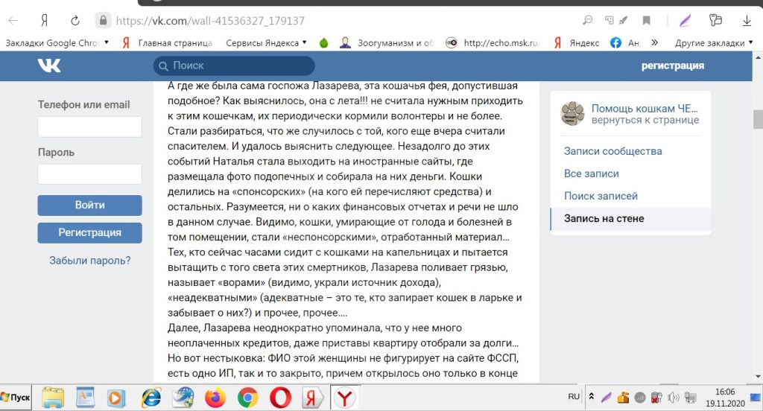Screen dimensions: 763x411
Task: Bookmark this page using bookmark icon
Action: click(647, 21)
